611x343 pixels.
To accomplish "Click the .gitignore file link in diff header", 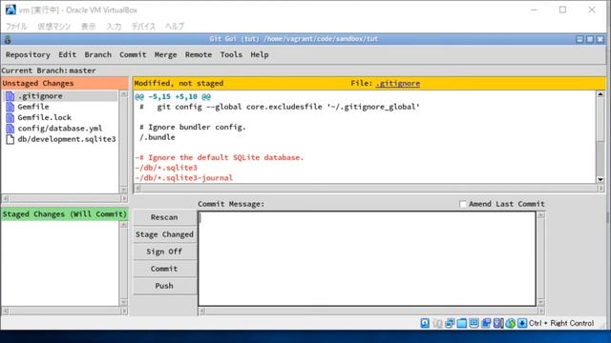I will pyautogui.click(x=398, y=83).
